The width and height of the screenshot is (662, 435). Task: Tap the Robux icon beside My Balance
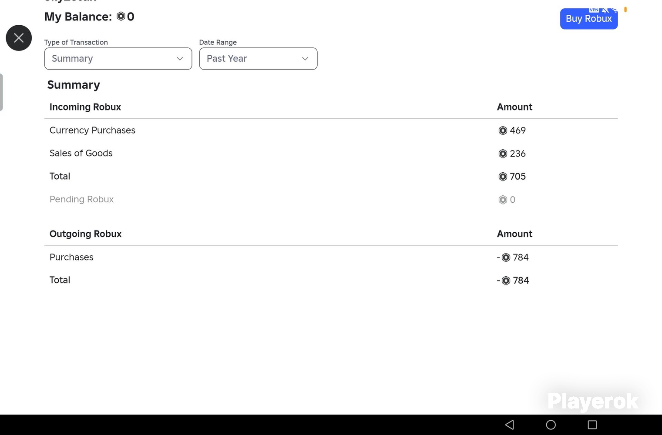tap(121, 17)
